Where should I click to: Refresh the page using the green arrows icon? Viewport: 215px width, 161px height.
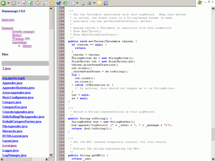(x=31, y=3)
